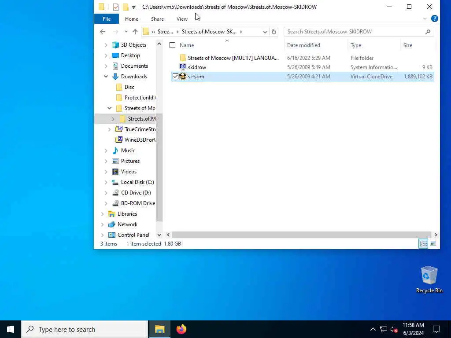Viewport: 451px width, 338px height.
Task: Open Network in the sidebar
Action: tap(127, 224)
